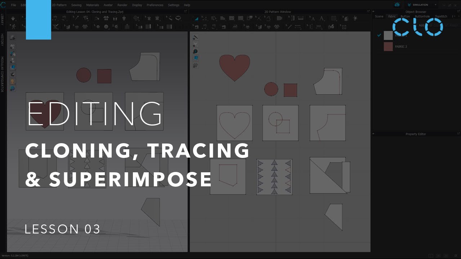Switch to Topstitch tab in Object Browser
This screenshot has height=259, width=461.
coord(441,16)
